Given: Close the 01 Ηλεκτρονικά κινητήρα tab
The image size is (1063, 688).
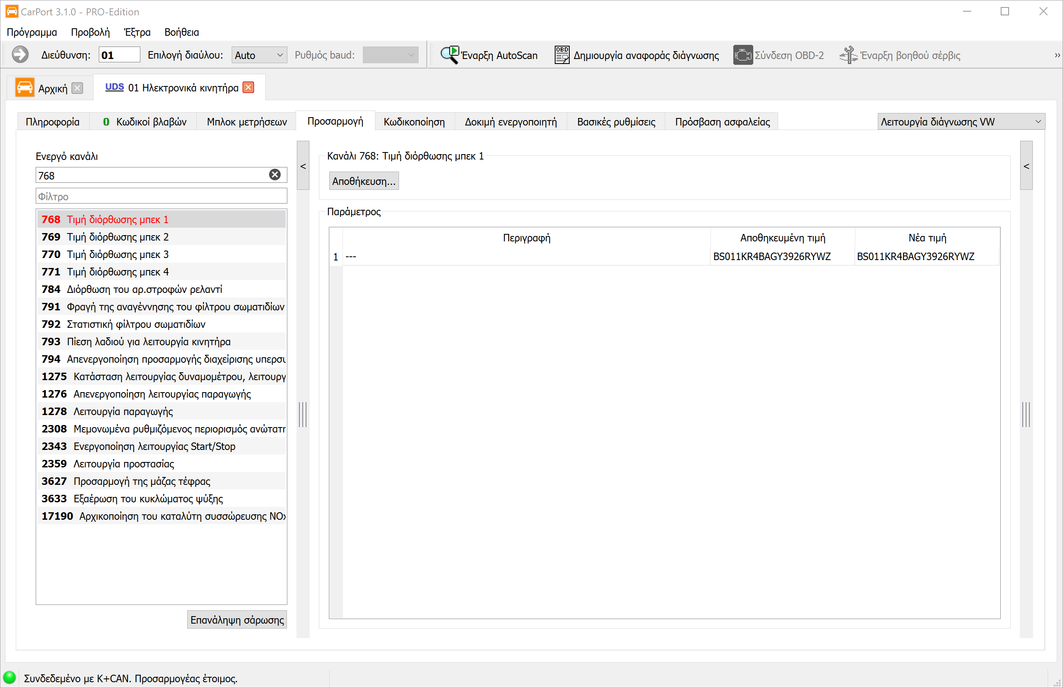Looking at the screenshot, I should click(x=248, y=87).
